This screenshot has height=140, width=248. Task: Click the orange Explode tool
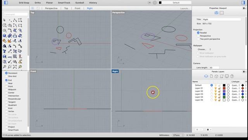point(10,41)
